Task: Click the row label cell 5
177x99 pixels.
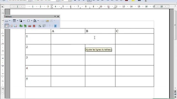Action: click(x=38, y=81)
